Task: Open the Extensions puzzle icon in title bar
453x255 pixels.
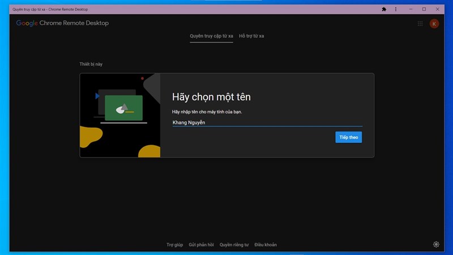Action: pyautogui.click(x=384, y=10)
